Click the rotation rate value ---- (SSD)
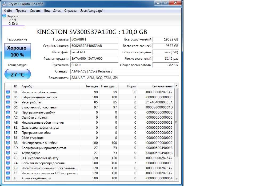Screen dimensions: 256x186 166,52
